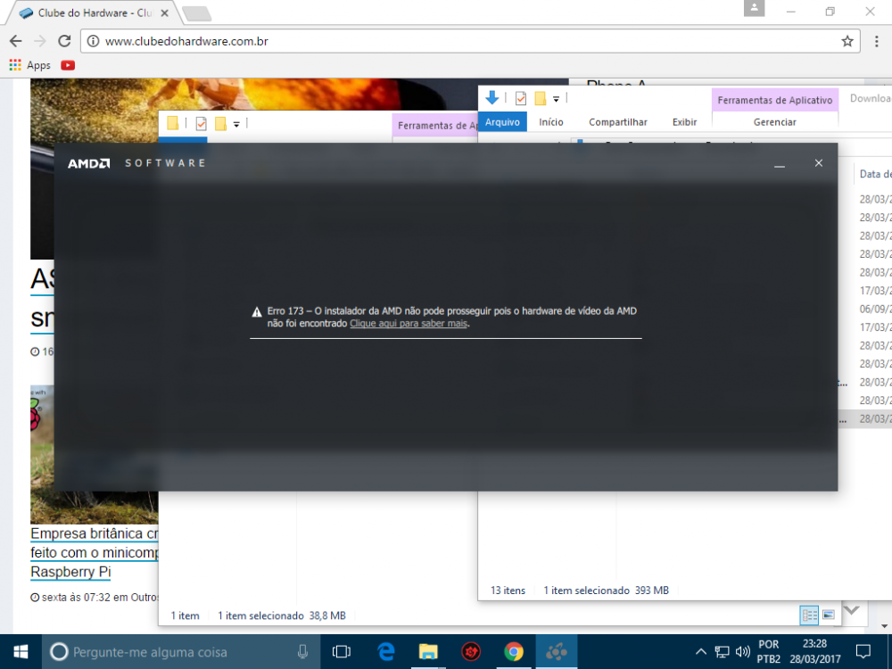Click Cortana microphone icon
The image size is (892, 669).
click(x=302, y=652)
